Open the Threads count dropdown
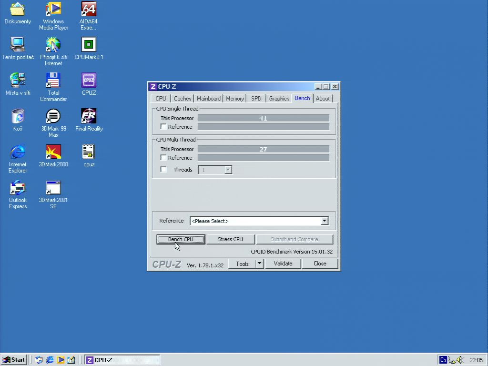The image size is (488, 366). (x=228, y=170)
